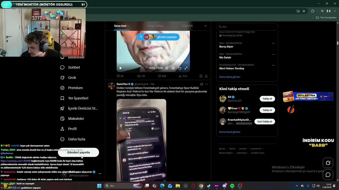Focus the X search field 'Ara'
The width and height of the screenshot is (339, 190).
[x=247, y=27]
